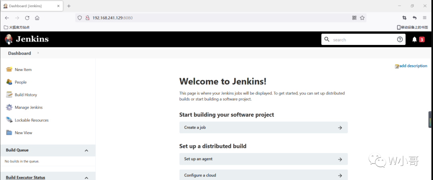Open browser home page icon
The image size is (433, 180).
tap(37, 18)
